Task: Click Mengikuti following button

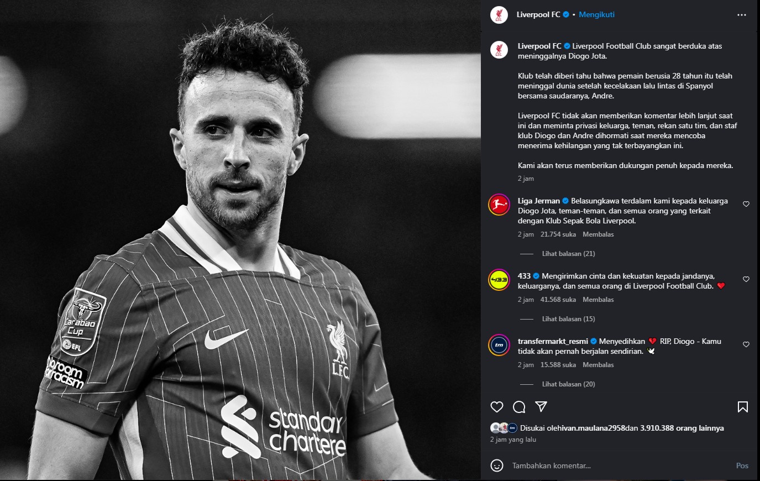Action: pyautogui.click(x=596, y=15)
